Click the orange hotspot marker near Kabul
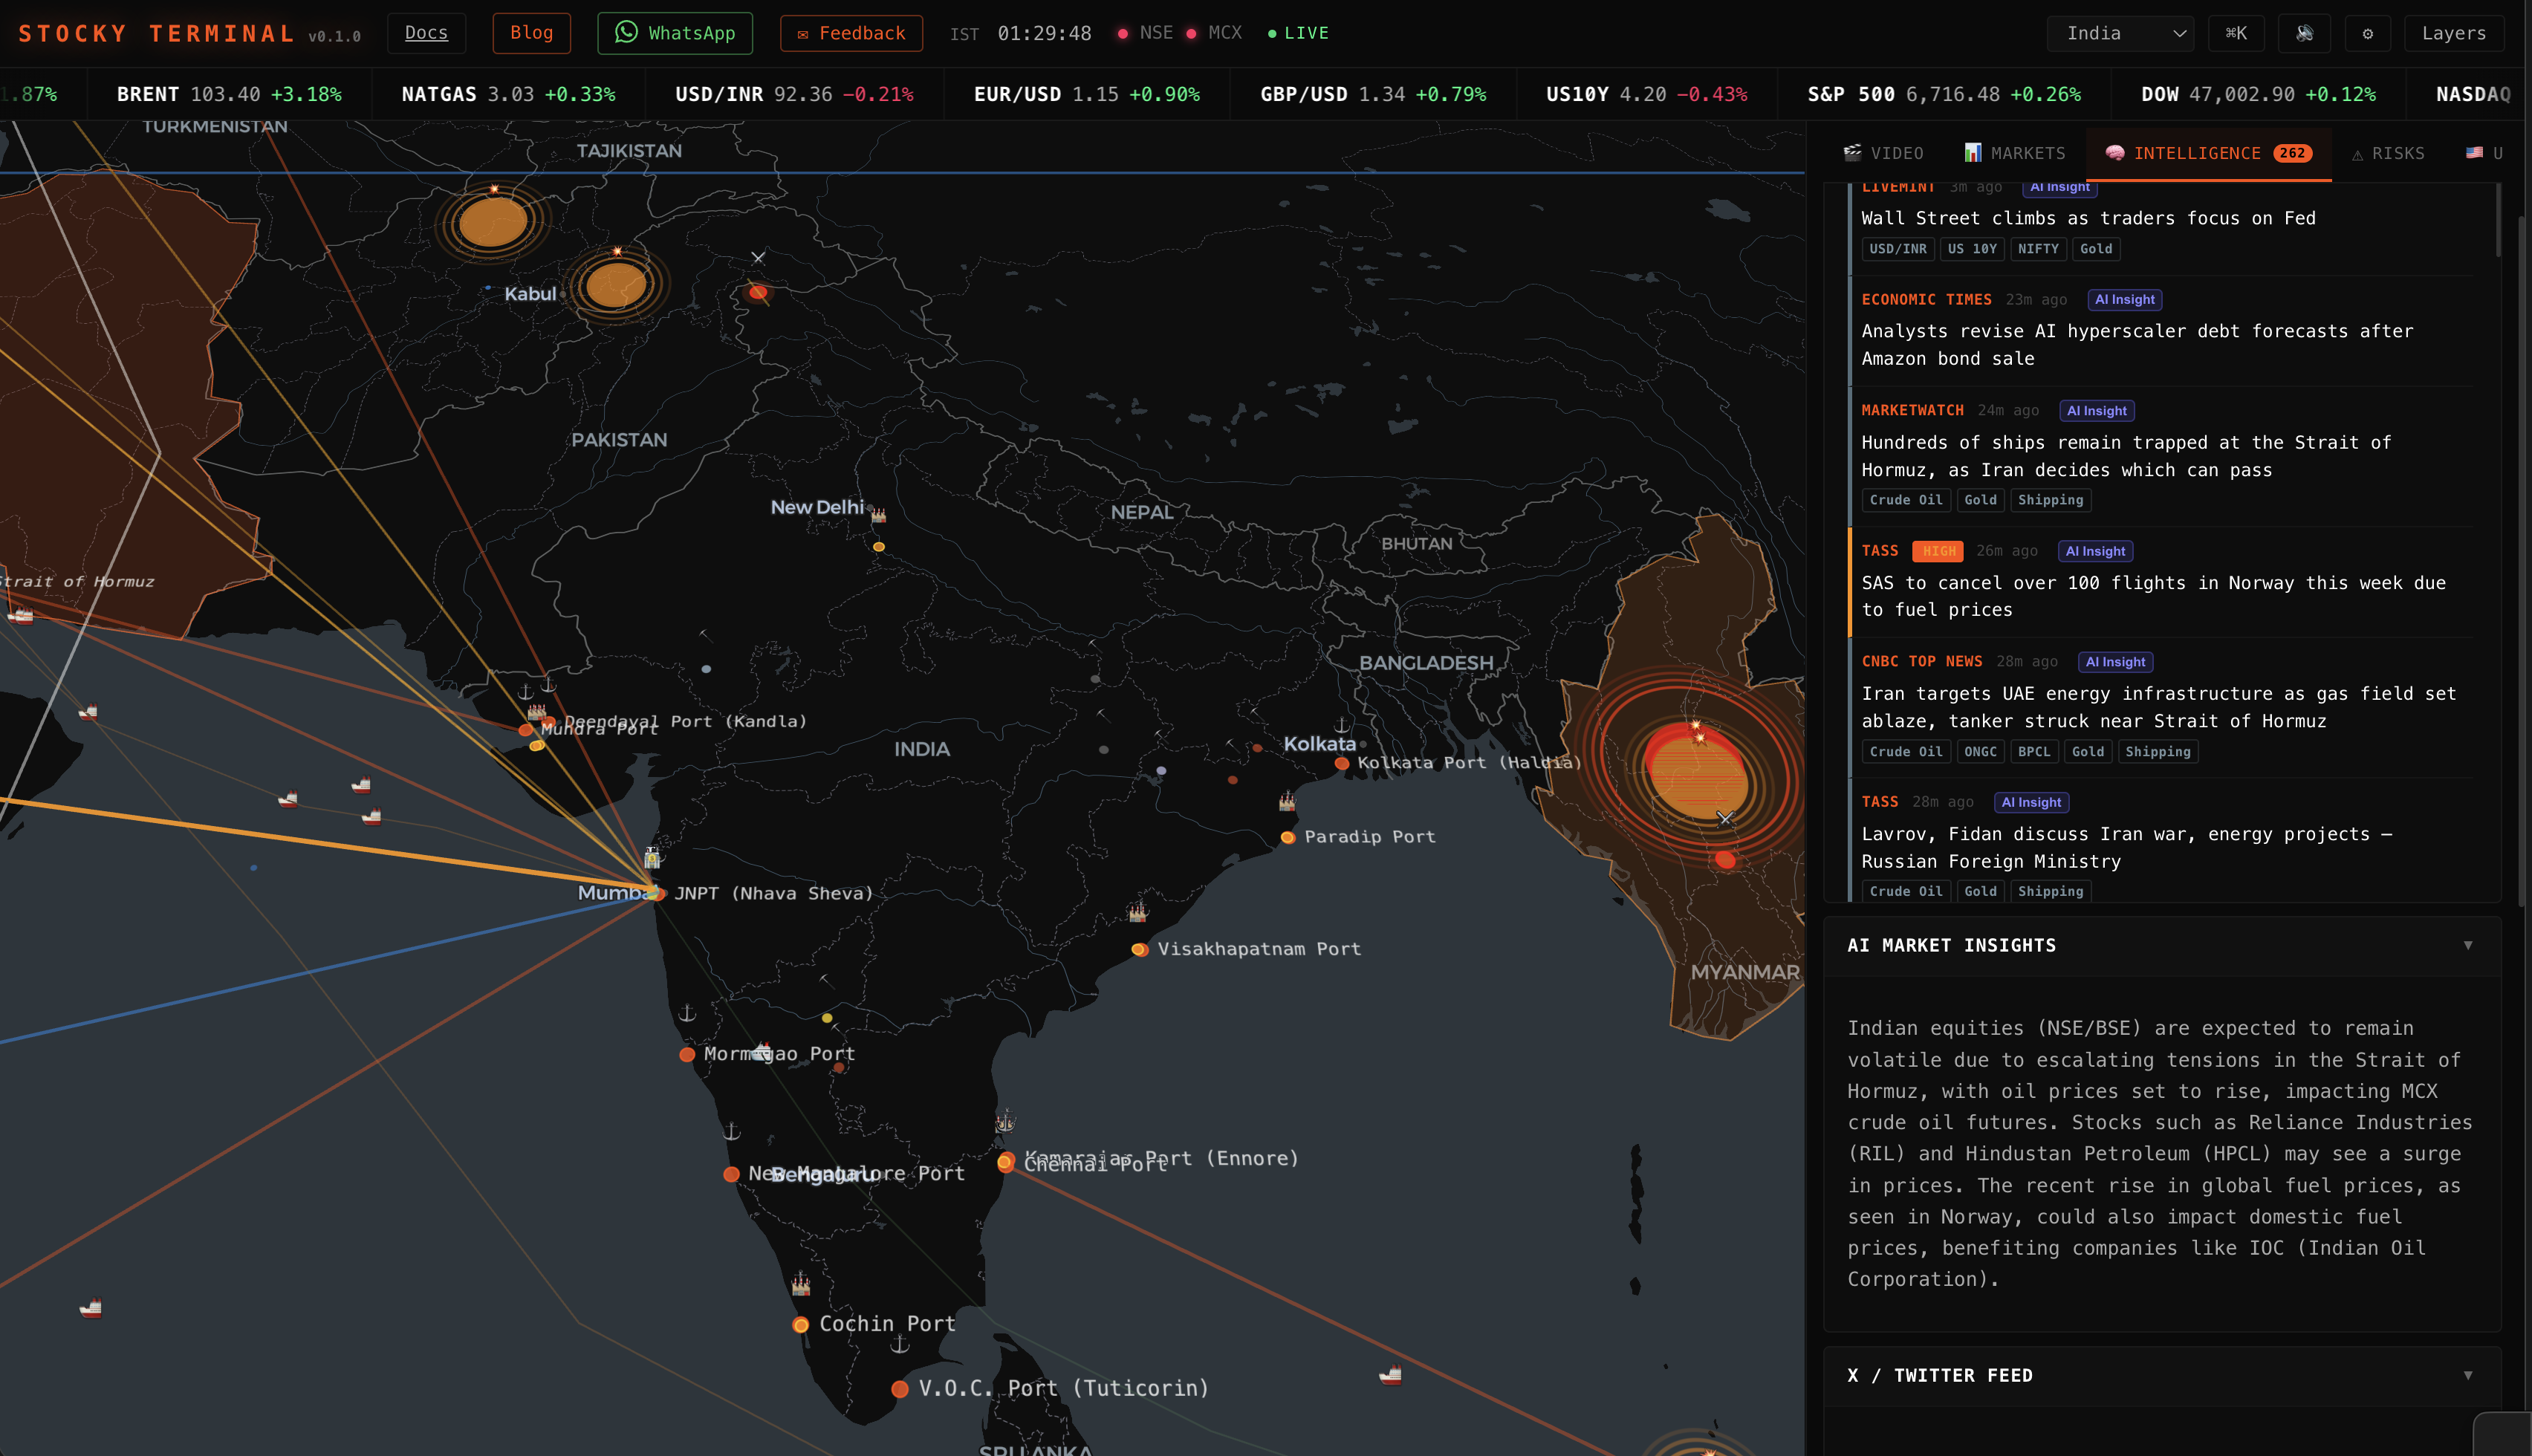Screen dimensions: 2532x1456 coord(615,286)
